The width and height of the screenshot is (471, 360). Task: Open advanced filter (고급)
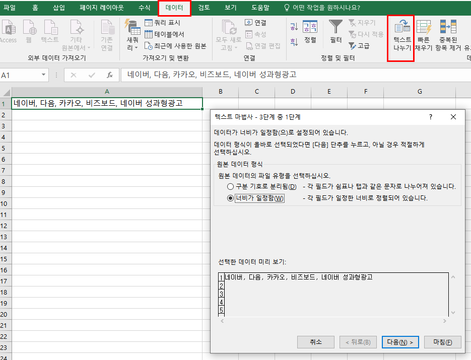359,46
